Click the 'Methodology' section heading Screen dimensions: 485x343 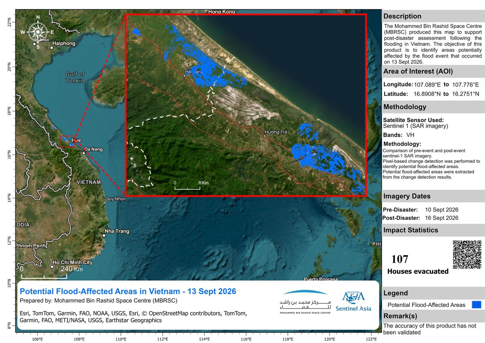pyautogui.click(x=405, y=107)
